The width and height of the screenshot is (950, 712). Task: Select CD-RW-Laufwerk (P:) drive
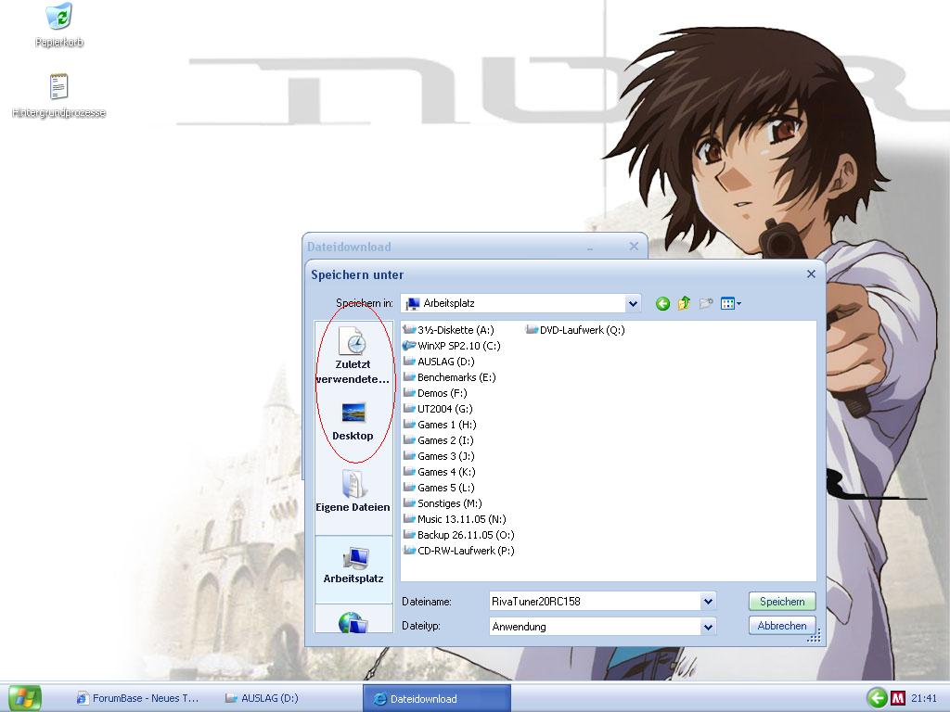click(458, 551)
